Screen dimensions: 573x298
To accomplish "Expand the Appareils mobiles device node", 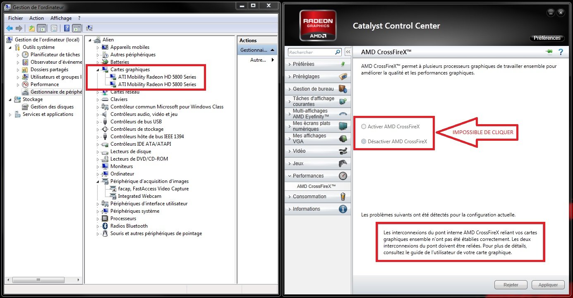I will [x=98, y=48].
